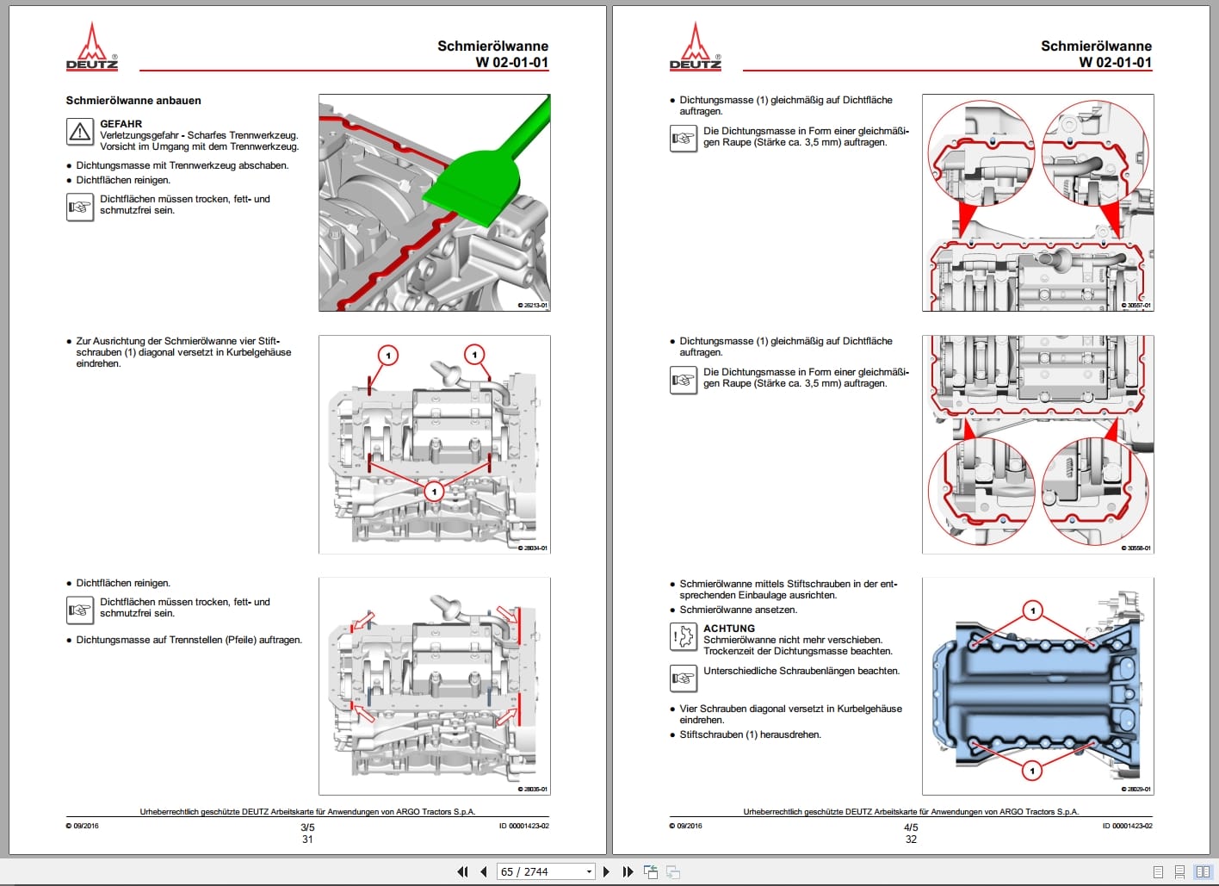Click the GEFAHR warning triangle icon
The image size is (1219, 886).
pyautogui.click(x=79, y=132)
